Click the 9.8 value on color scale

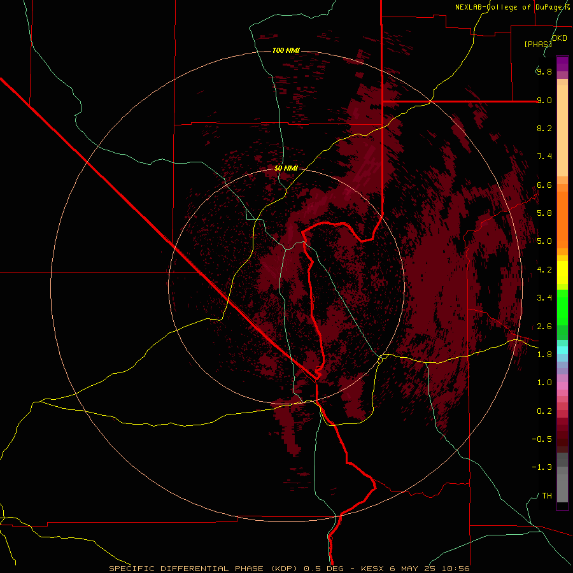pos(544,71)
